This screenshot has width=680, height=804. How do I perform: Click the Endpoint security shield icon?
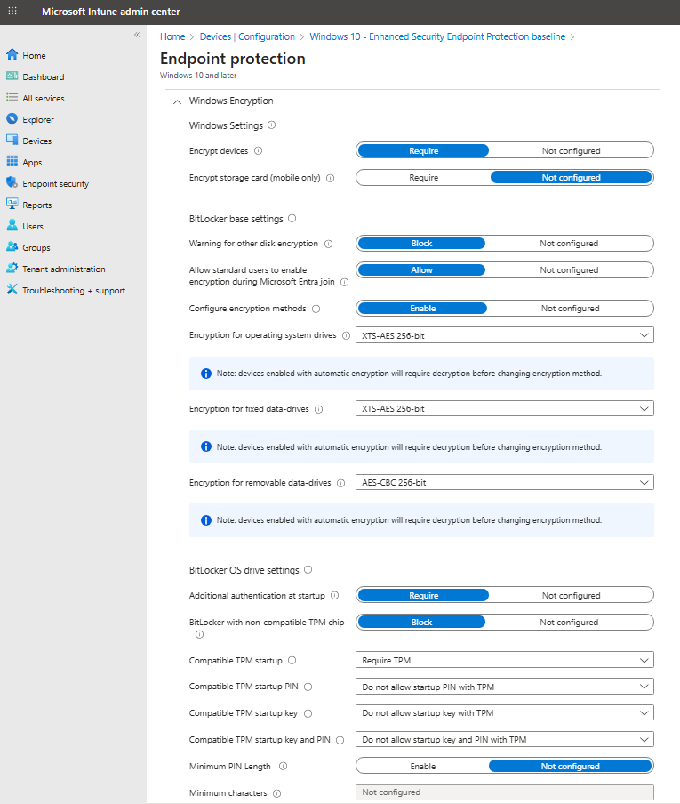click(x=12, y=182)
